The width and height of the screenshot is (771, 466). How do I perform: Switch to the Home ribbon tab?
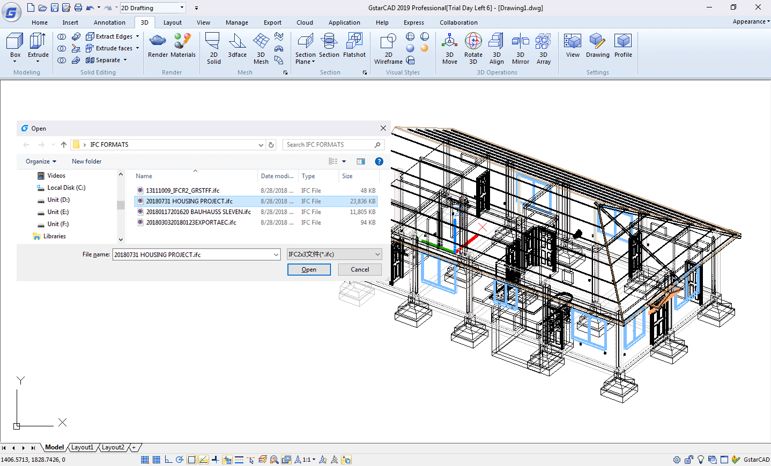(x=39, y=22)
